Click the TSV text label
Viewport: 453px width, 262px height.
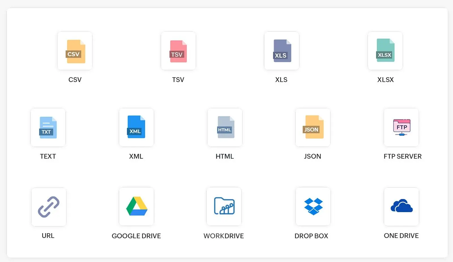pos(178,80)
